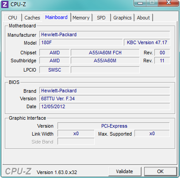Click the Validate button
This screenshot has width=180, height=178.
click(125, 171)
